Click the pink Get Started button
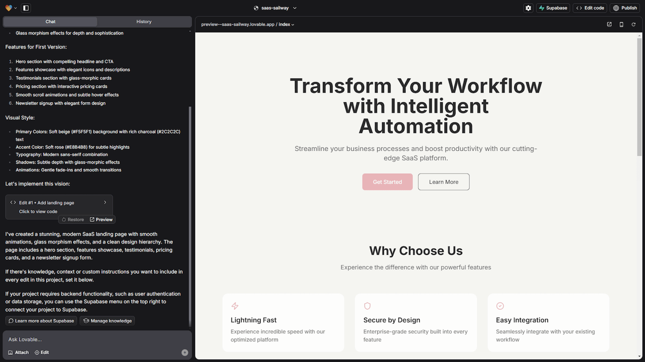This screenshot has width=645, height=362. tap(388, 182)
